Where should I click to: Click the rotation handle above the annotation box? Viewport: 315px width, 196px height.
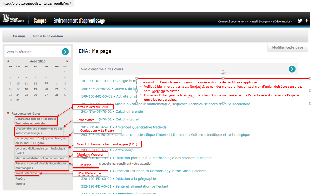tap(223, 72)
